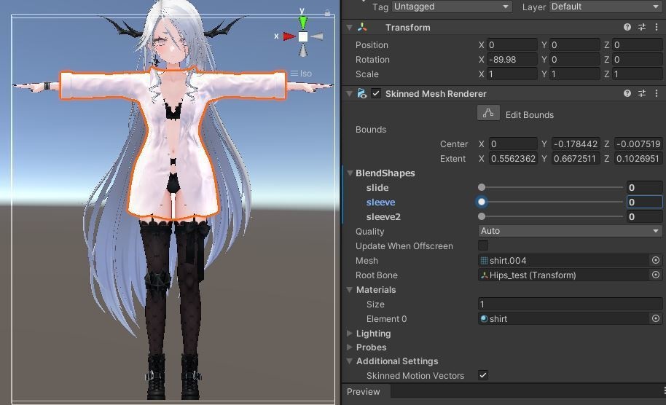Click the slide blendshape slider handle
The width and height of the screenshot is (666, 405).
click(x=481, y=187)
